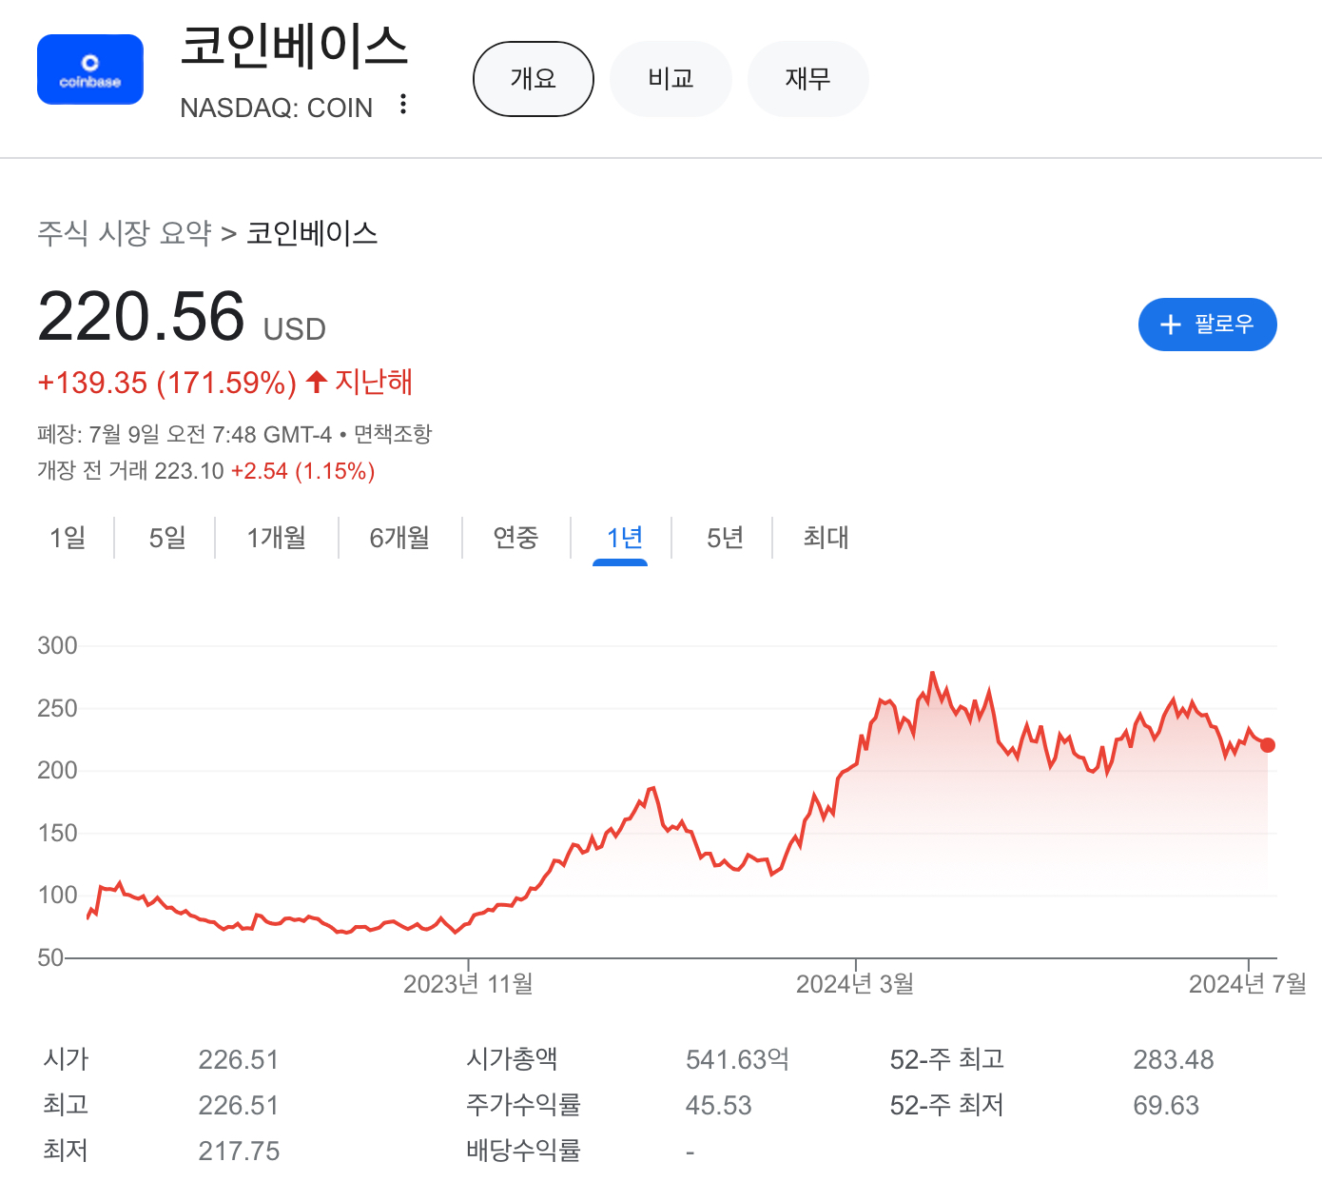Image resolution: width=1322 pixels, height=1182 pixels.
Task: Open the 재무 tab
Action: tap(808, 79)
